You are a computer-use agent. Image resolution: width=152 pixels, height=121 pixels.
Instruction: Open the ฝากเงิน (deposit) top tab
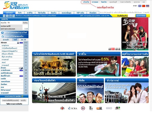click(86, 2)
